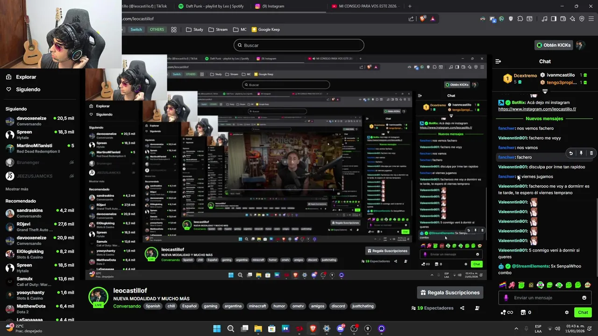Screen dimensions: 598x336
Task: Expand the hidden system tray icons
Action: tap(516, 329)
